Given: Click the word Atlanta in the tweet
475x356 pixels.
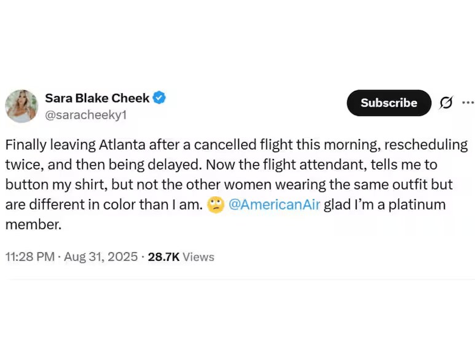Looking at the screenshot, I should (x=119, y=145).
